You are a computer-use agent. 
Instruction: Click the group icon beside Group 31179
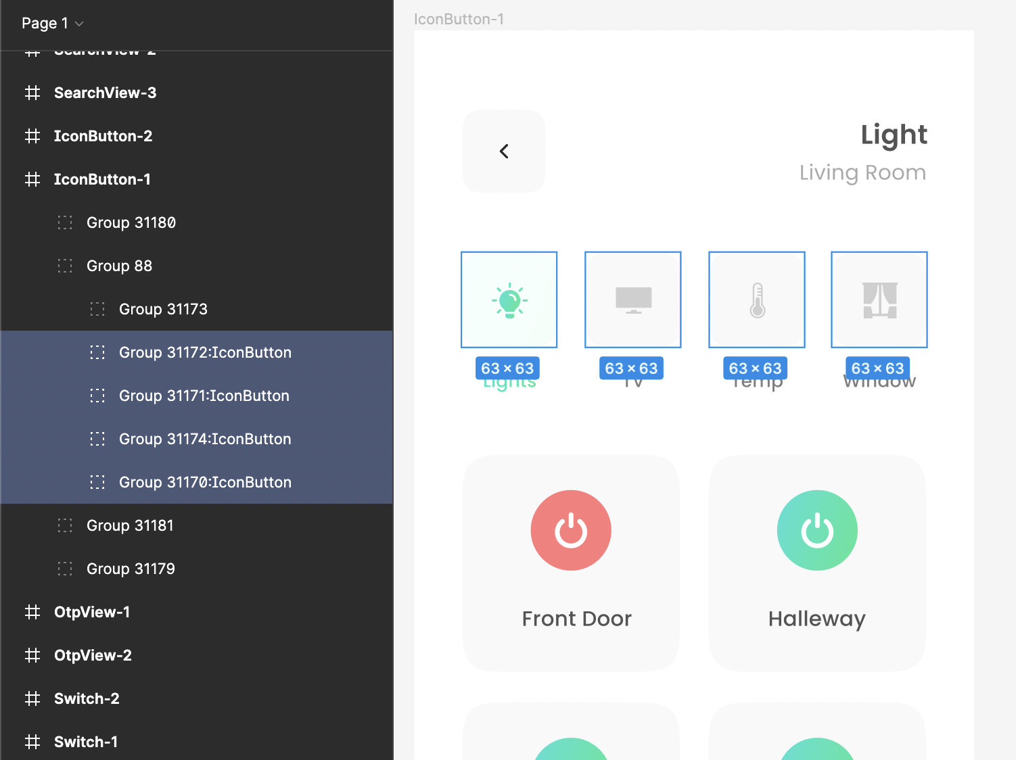point(65,569)
